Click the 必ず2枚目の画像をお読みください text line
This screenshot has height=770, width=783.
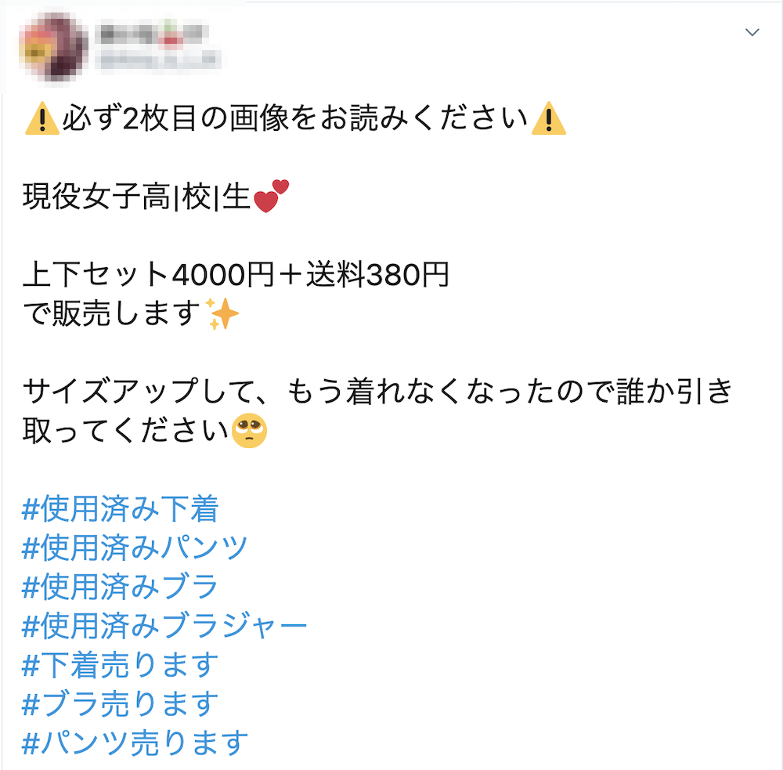pyautogui.click(x=296, y=118)
